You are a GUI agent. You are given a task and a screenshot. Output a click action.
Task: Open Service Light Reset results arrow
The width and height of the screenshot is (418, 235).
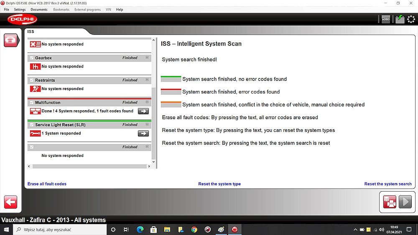click(143, 134)
